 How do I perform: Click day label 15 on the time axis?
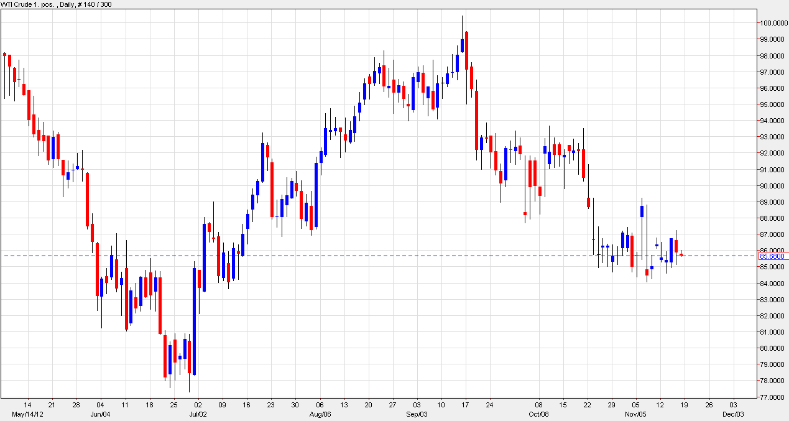(563, 404)
